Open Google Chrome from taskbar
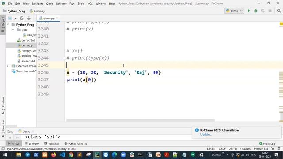This screenshot has height=159, width=283. [71, 155]
